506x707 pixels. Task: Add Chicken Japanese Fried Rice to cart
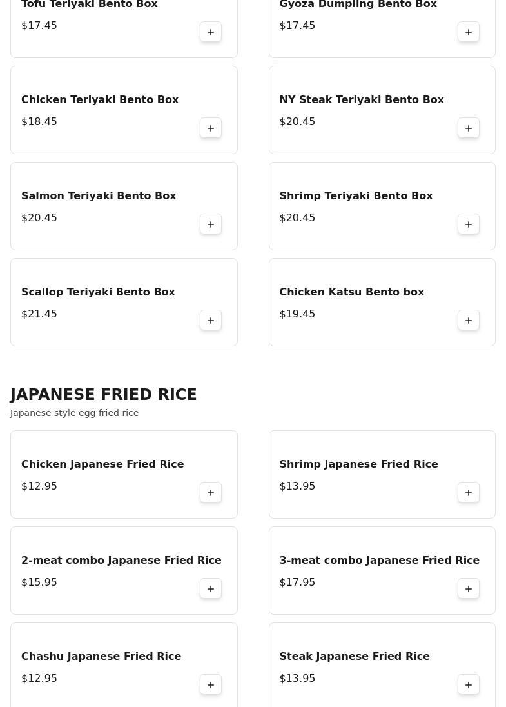211,493
